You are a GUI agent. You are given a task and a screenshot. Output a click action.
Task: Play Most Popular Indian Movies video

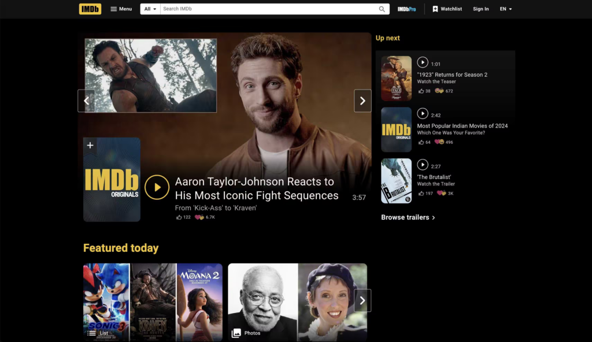(x=423, y=114)
